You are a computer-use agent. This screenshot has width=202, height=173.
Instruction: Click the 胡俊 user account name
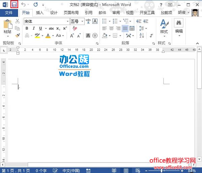pyautogui.click(x=182, y=12)
